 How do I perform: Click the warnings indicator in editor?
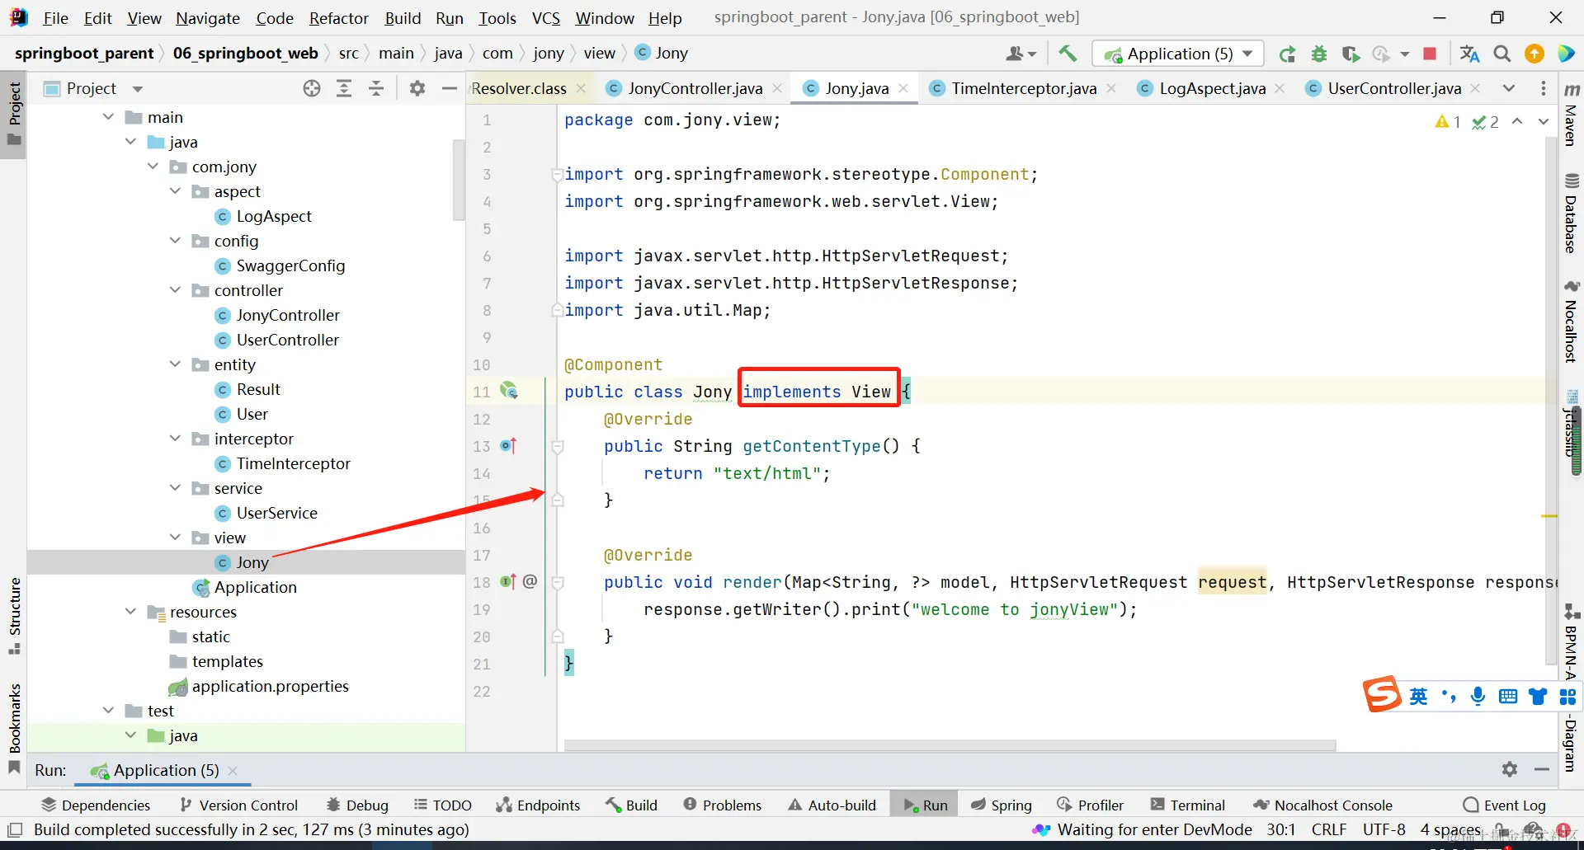point(1448,122)
